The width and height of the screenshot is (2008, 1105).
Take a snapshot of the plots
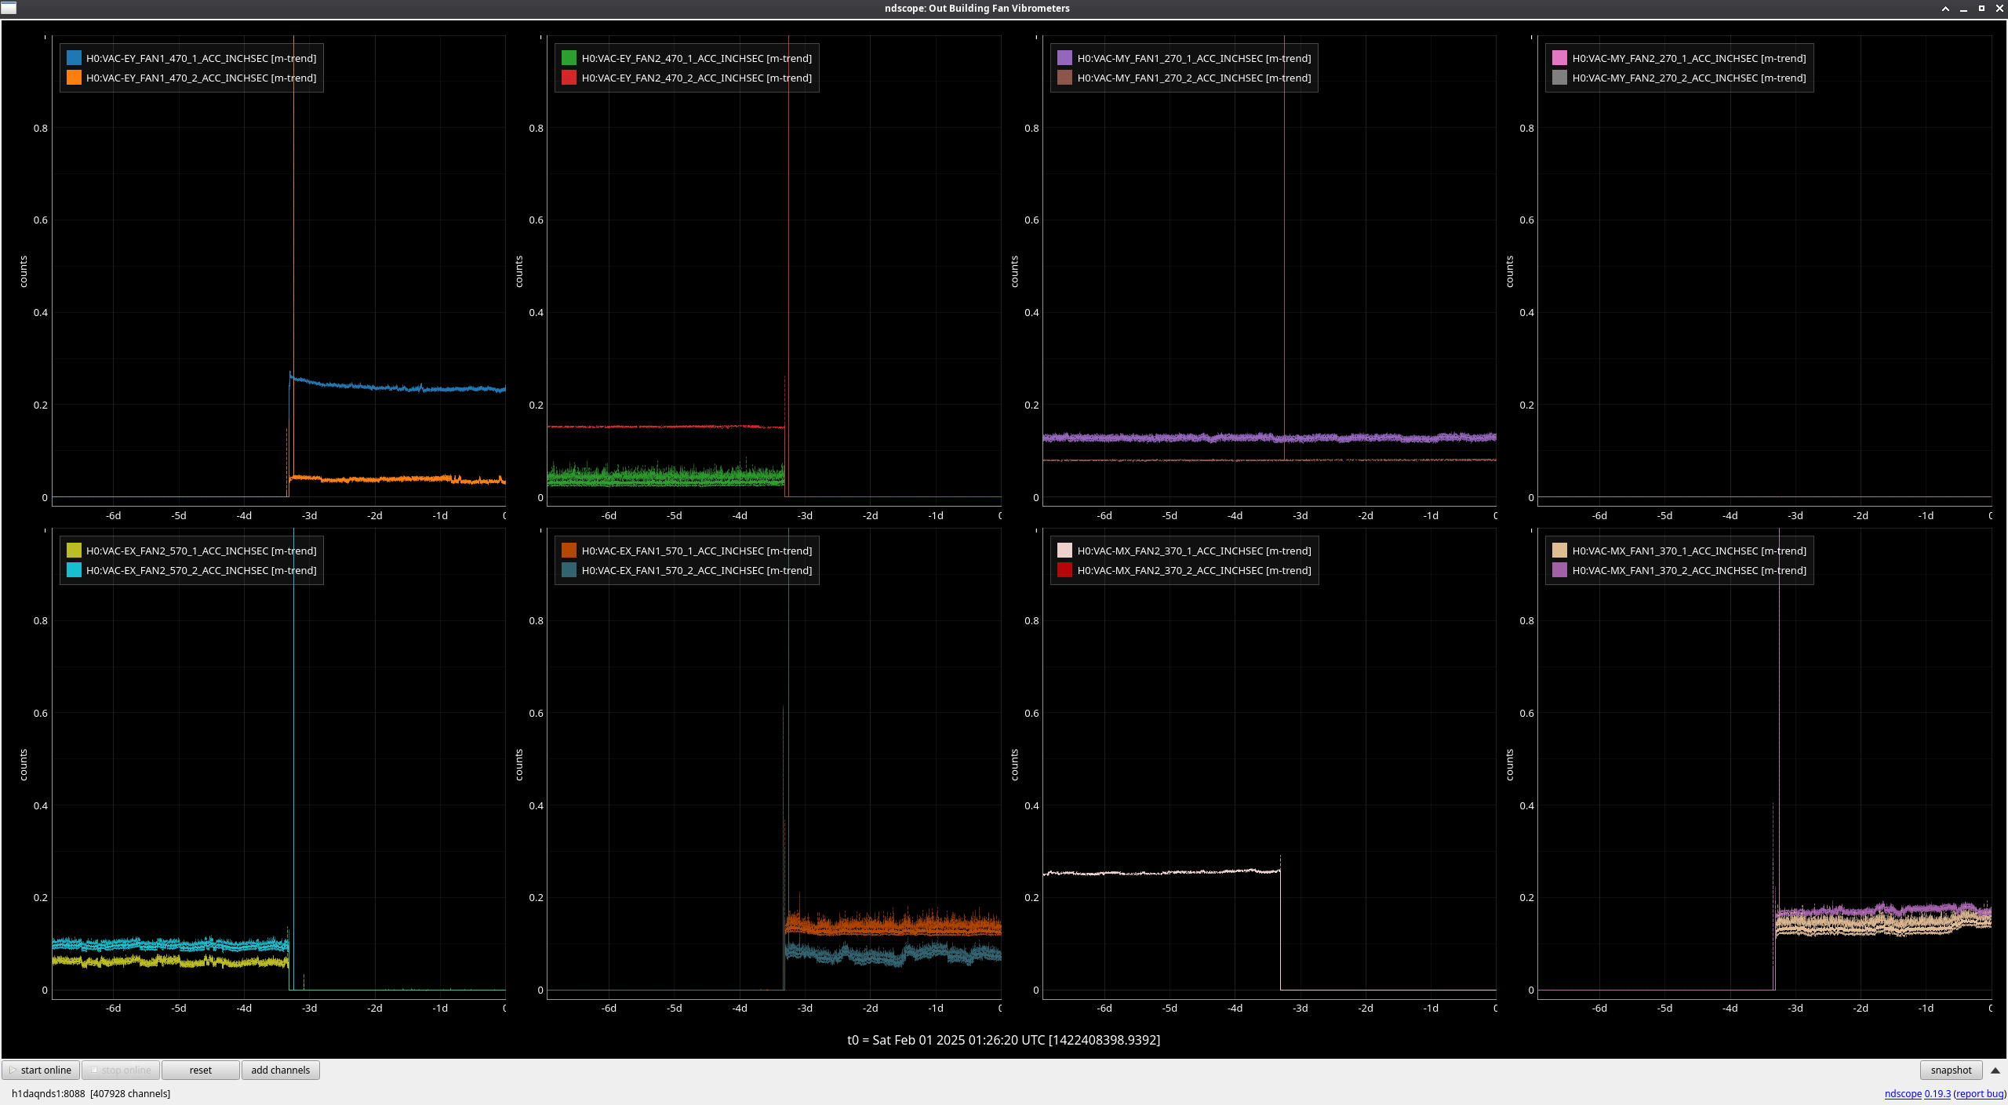(1950, 1070)
